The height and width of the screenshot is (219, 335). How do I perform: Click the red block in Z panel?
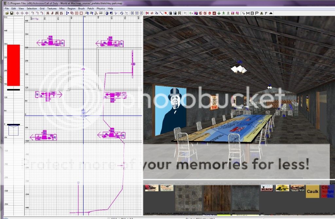(x=13, y=65)
